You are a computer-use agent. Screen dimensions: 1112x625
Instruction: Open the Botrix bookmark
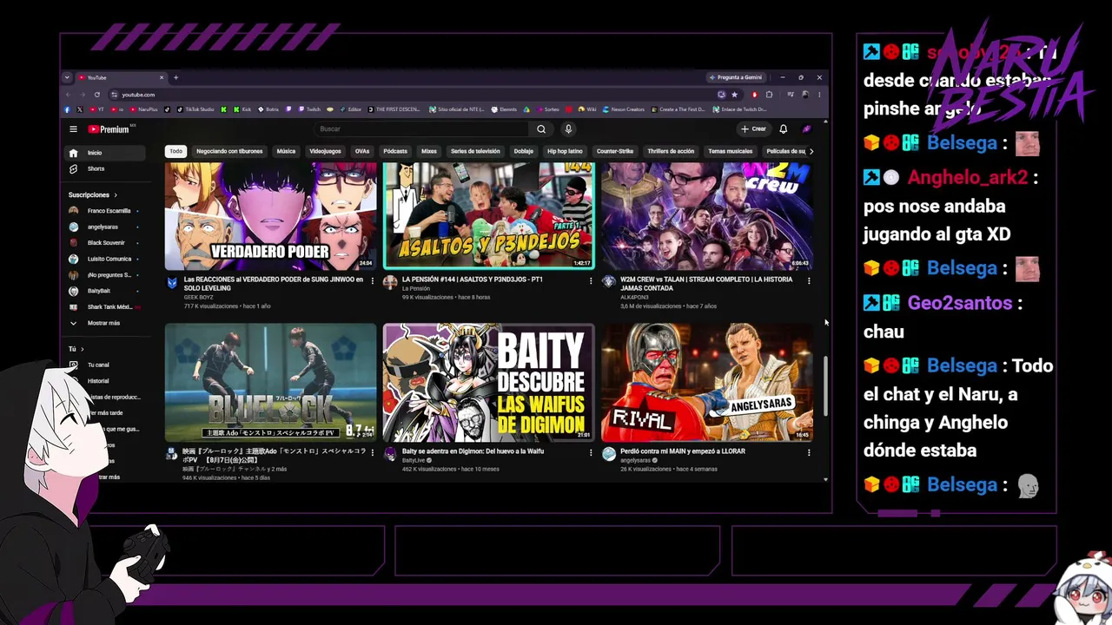click(268, 109)
